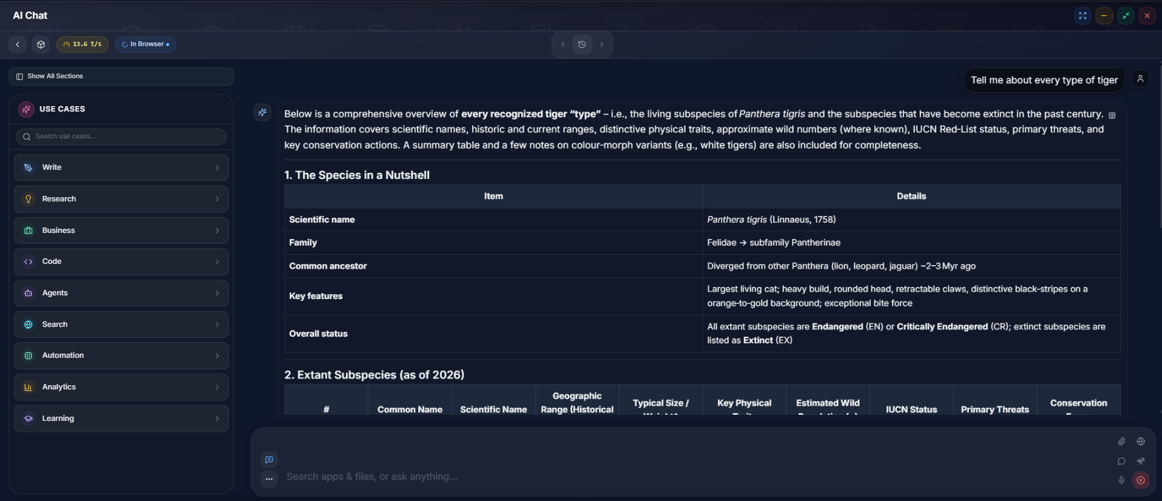Expand the Search use case chevron

pos(217,324)
